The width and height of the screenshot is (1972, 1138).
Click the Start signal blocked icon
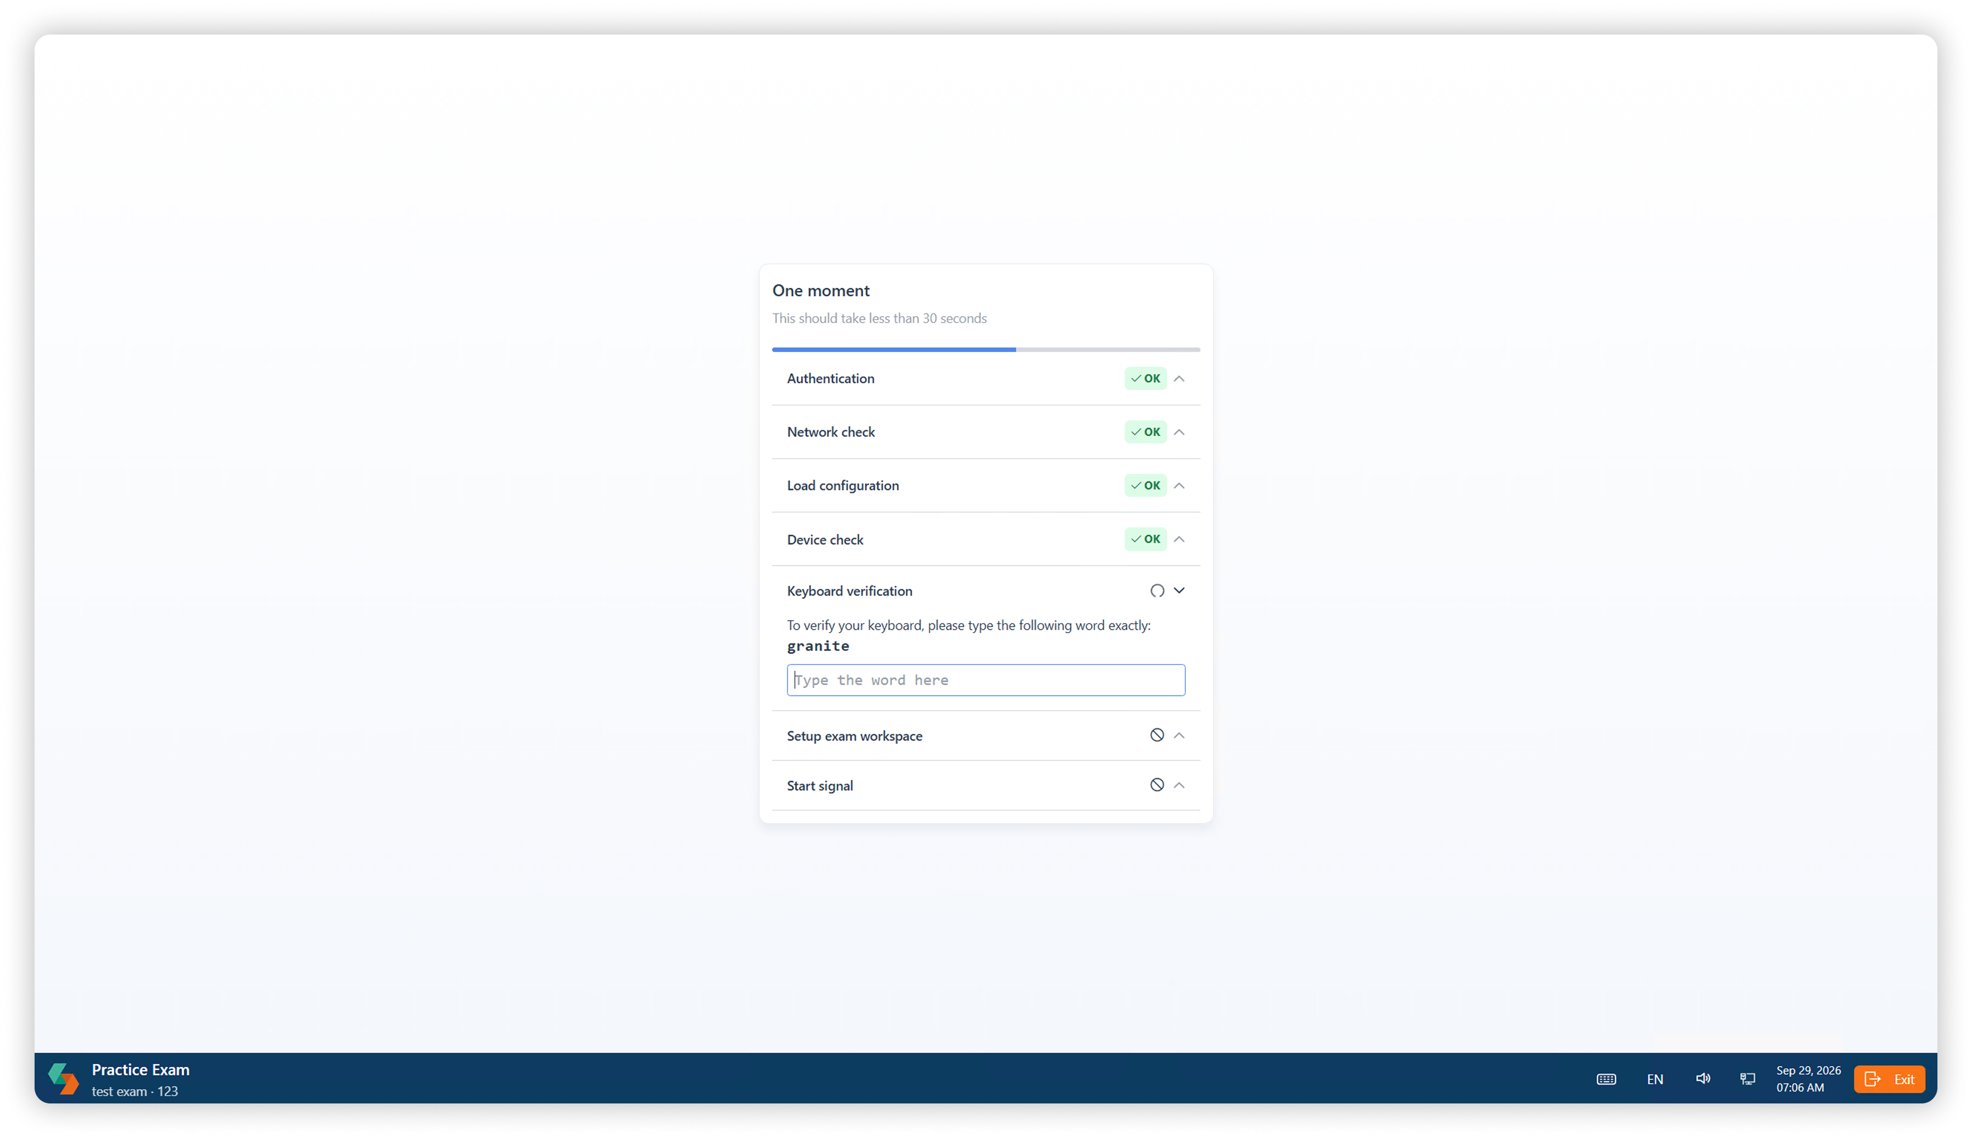1157,785
